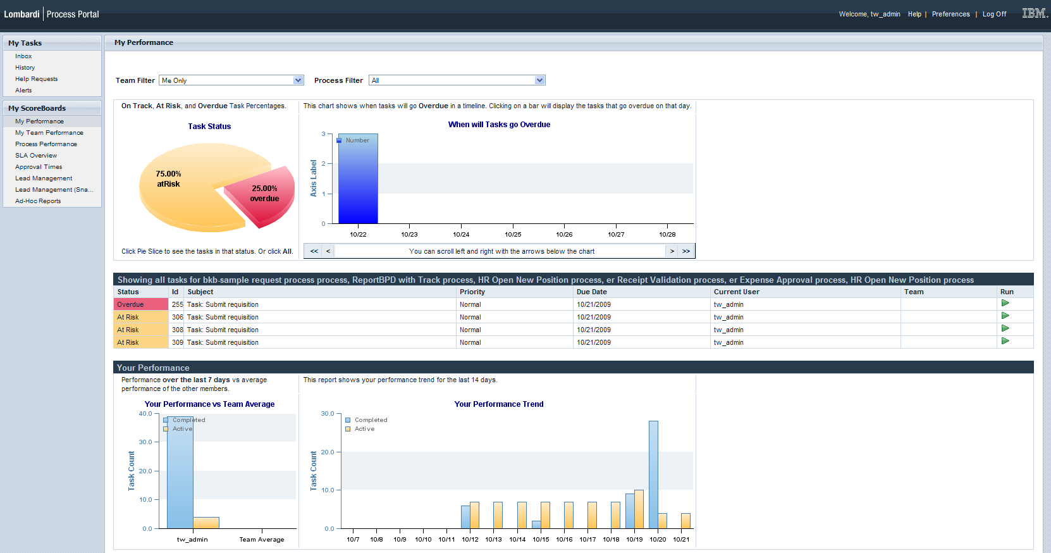The height and width of the screenshot is (553, 1051).
Task: Open Approval Times scoreboard
Action: [39, 167]
